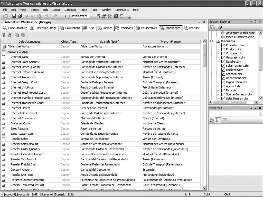Click Solution Explorer's scroll right arrow
Viewport: 263px width, 197px height.
(256, 102)
